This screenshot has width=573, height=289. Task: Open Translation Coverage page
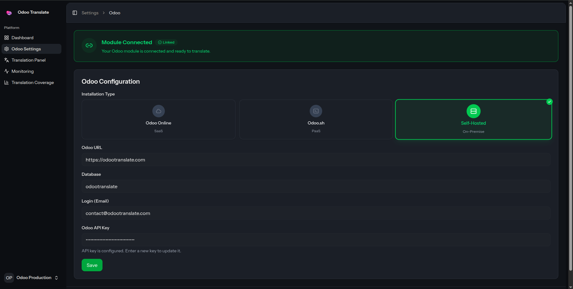point(31,82)
